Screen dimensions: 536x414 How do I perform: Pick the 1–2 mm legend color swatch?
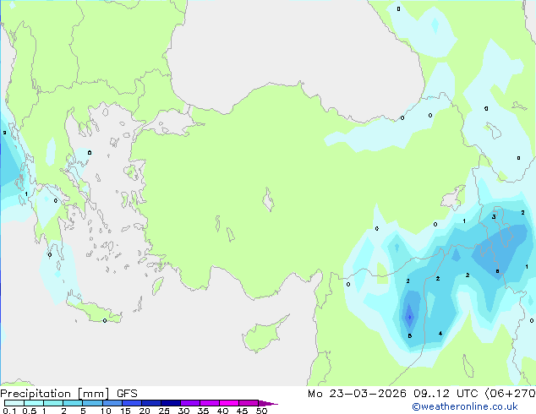pyautogui.click(x=53, y=403)
